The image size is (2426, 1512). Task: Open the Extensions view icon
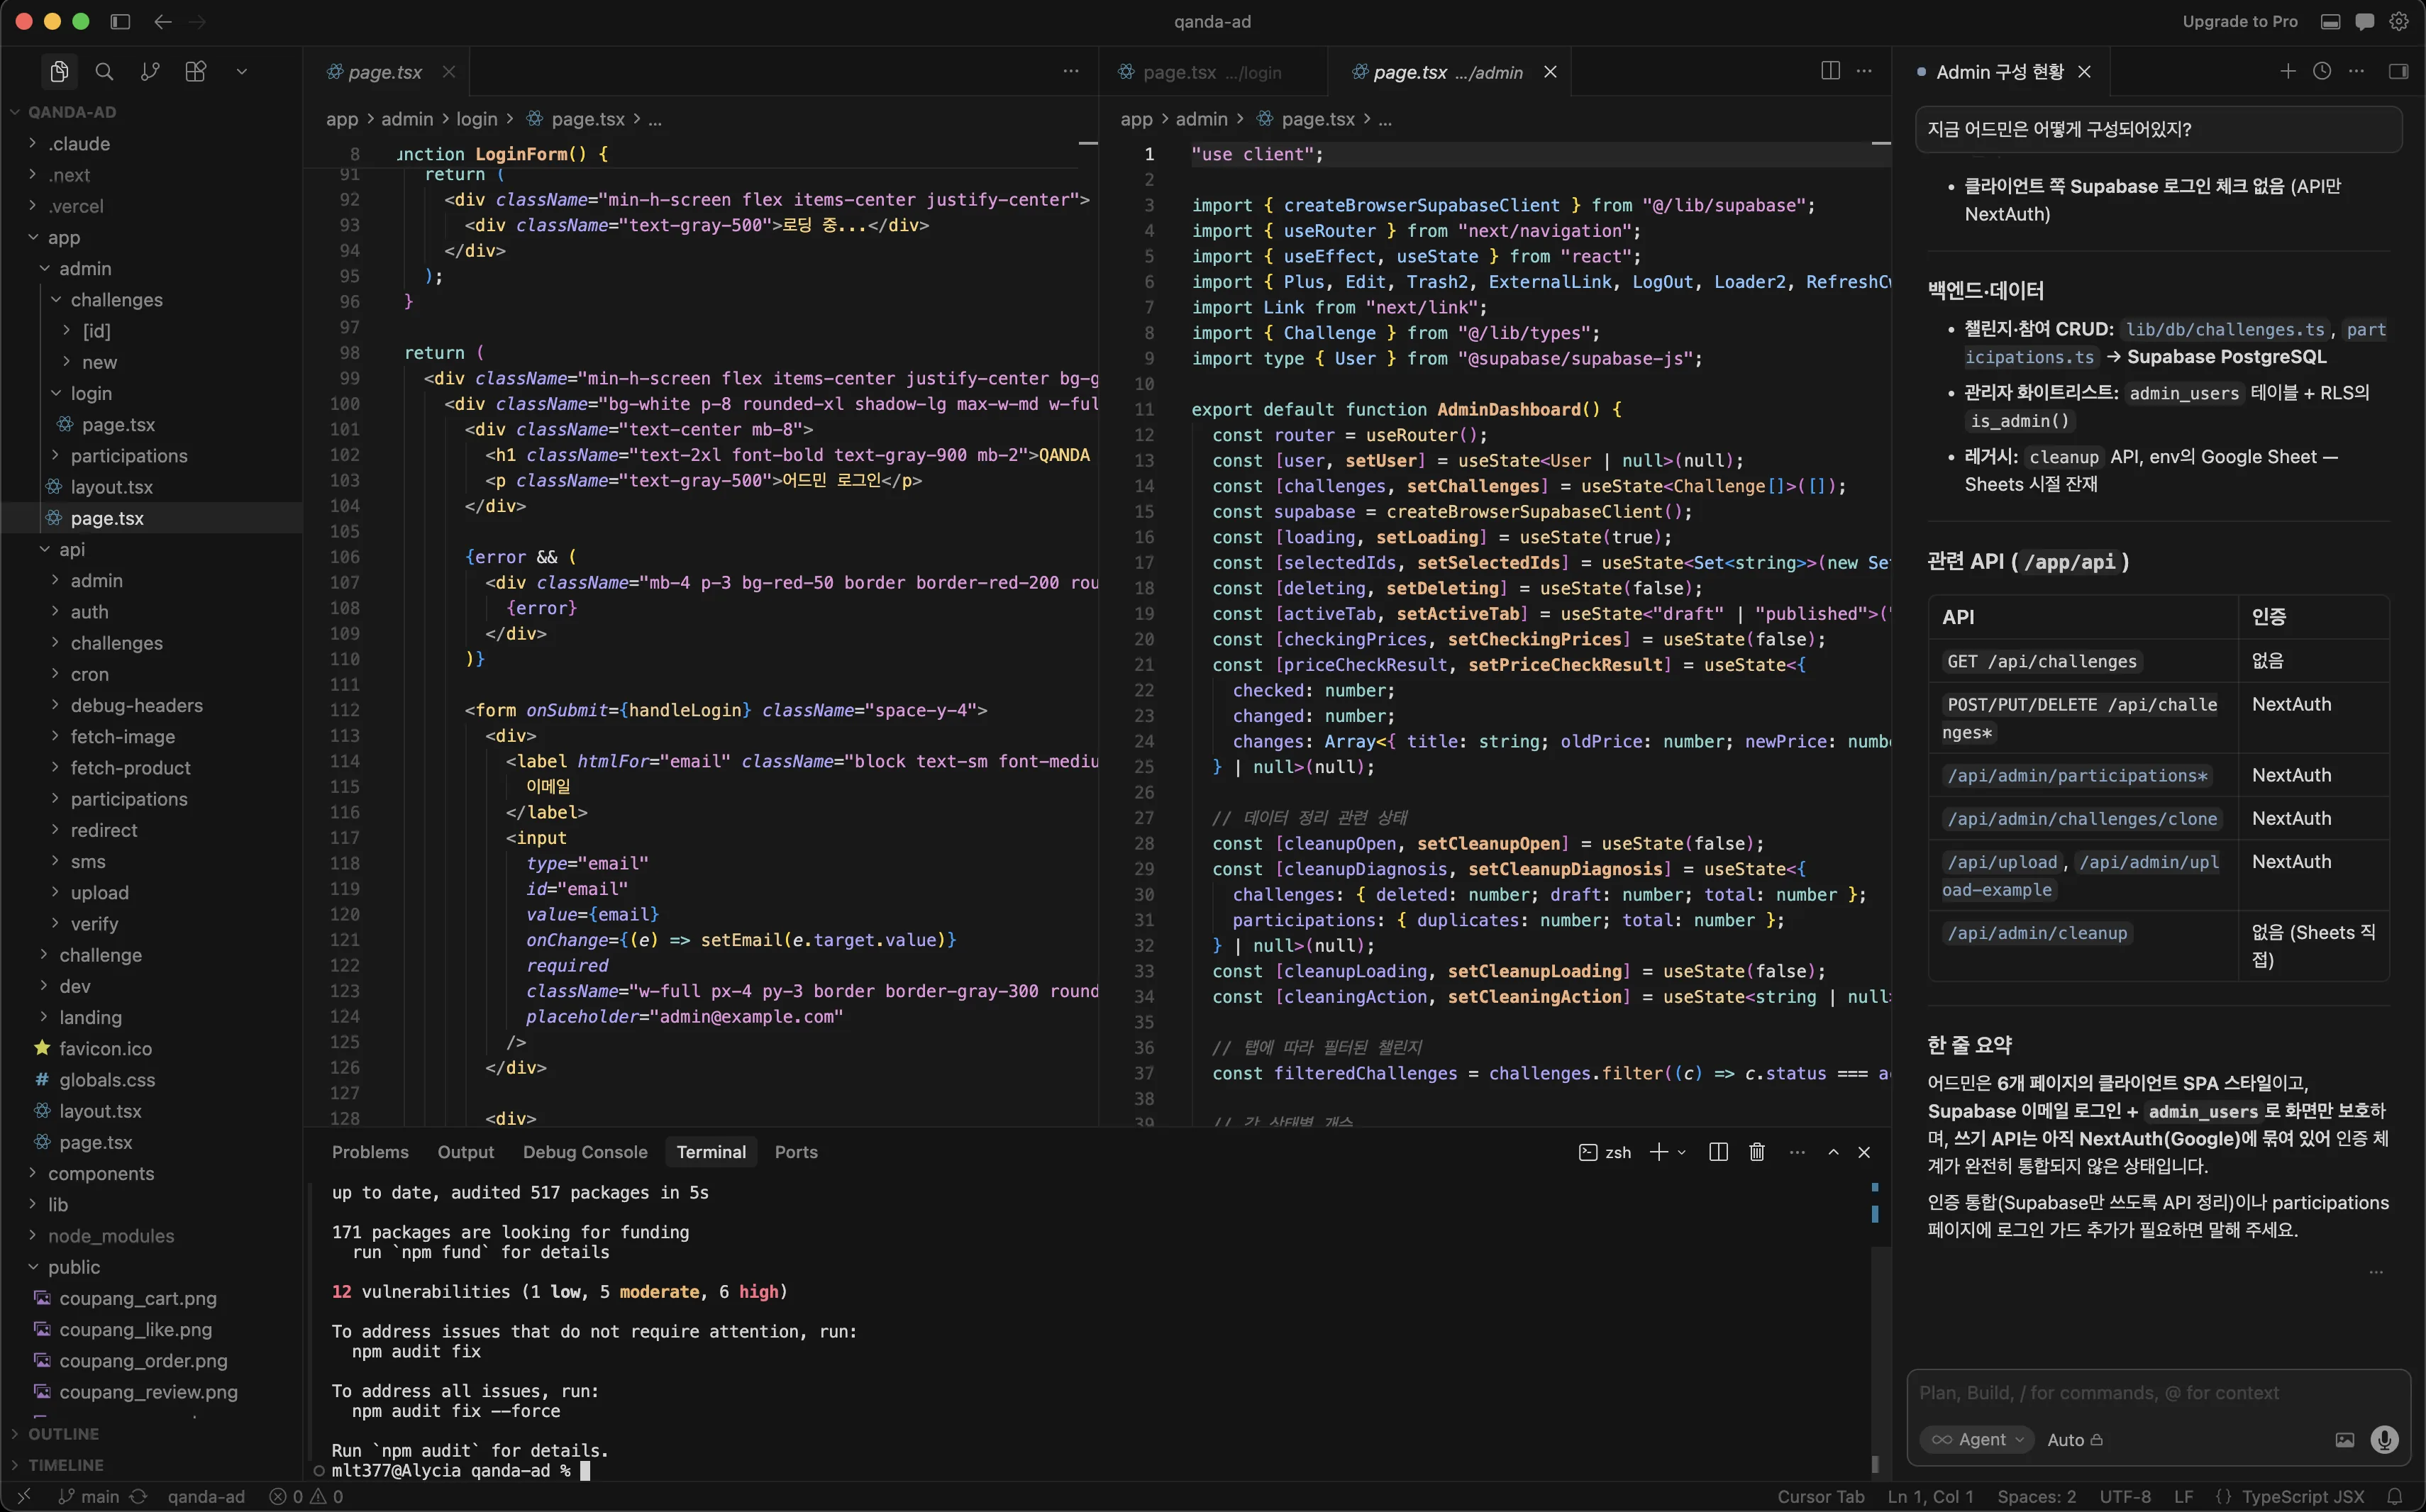[x=196, y=71]
